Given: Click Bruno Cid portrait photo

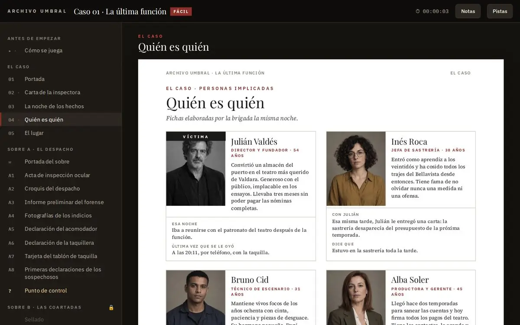Looking at the screenshot, I should 196,298.
